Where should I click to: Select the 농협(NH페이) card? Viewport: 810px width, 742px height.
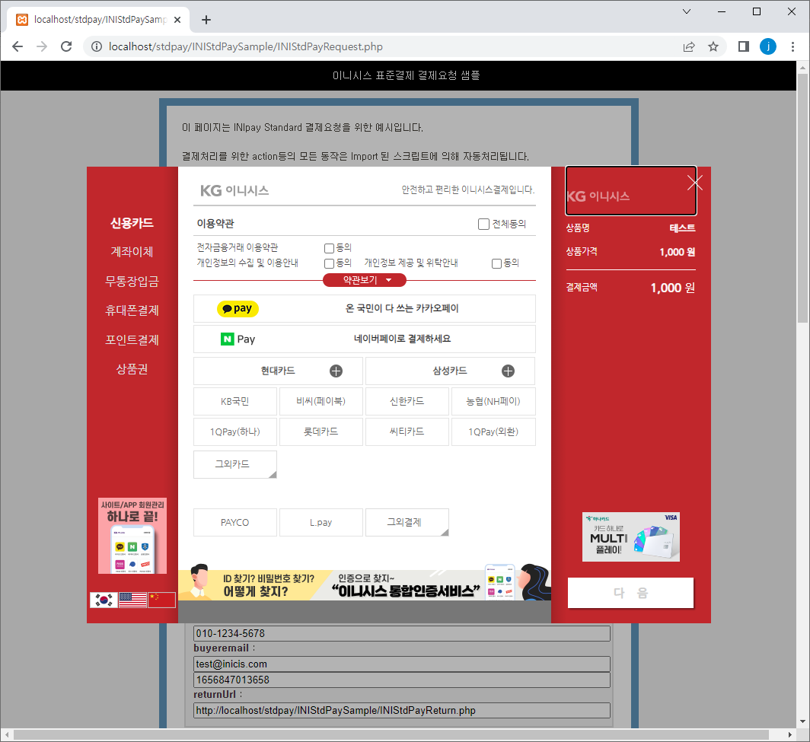tap(493, 401)
